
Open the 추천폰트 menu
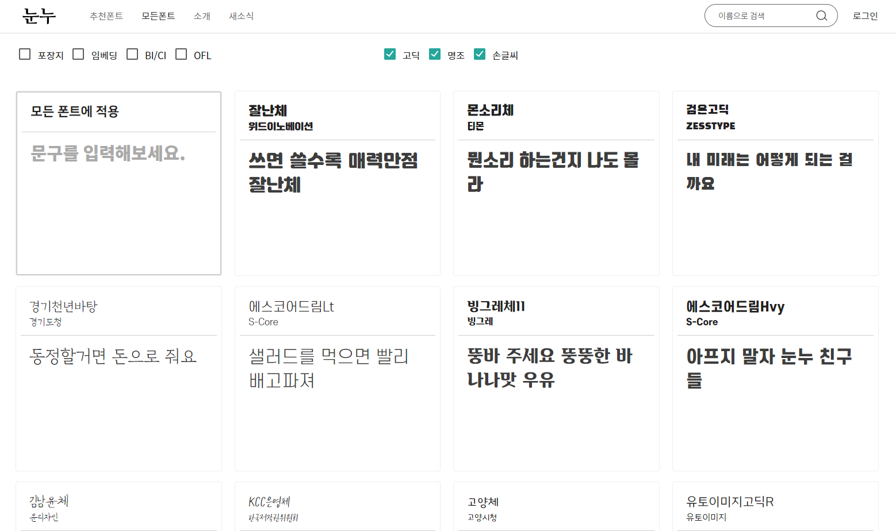[x=106, y=16]
